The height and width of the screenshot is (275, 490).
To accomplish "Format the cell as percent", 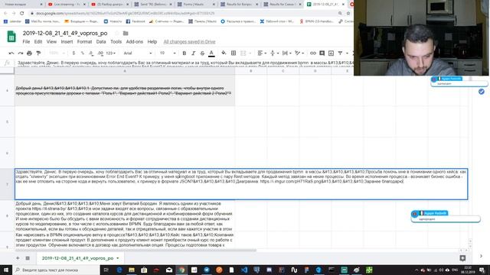I will (x=83, y=53).
